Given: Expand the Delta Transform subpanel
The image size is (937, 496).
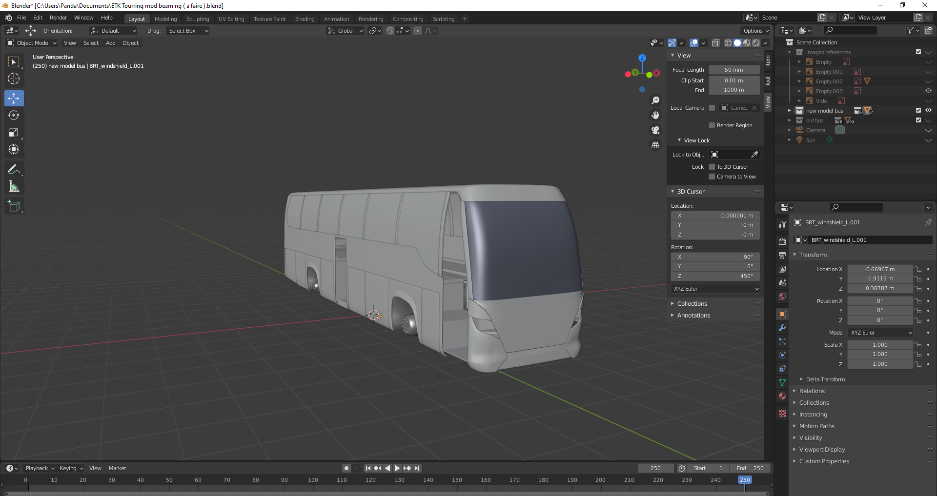Looking at the screenshot, I should point(825,379).
